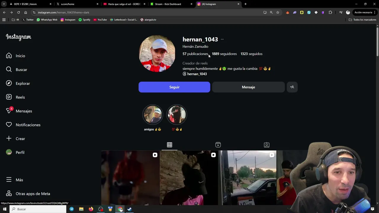379x213 pixels.
Task: Open the Letterboxd bookmark
Action: pyautogui.click(x=123, y=20)
